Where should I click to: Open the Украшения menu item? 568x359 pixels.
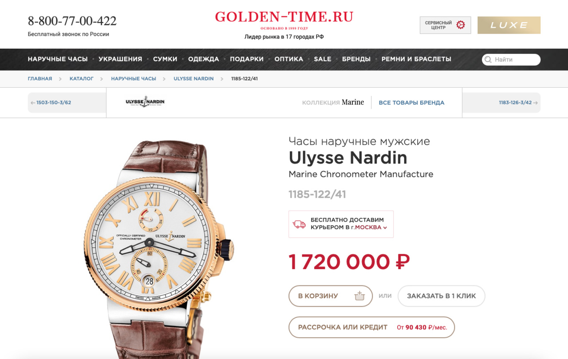pyautogui.click(x=120, y=59)
